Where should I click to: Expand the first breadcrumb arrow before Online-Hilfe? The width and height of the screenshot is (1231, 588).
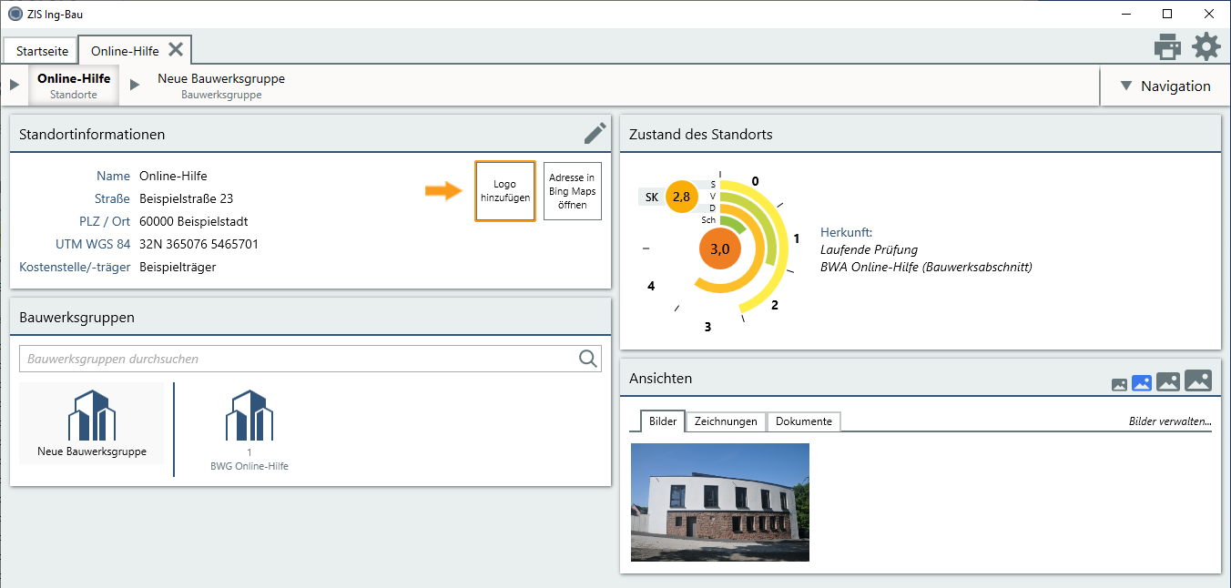point(14,85)
